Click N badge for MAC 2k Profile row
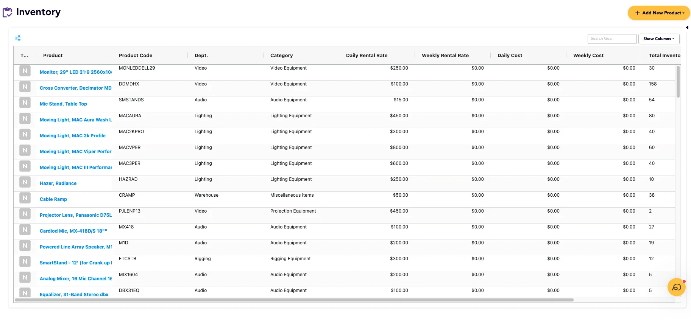The height and width of the screenshot is (320, 691). [x=25, y=134]
